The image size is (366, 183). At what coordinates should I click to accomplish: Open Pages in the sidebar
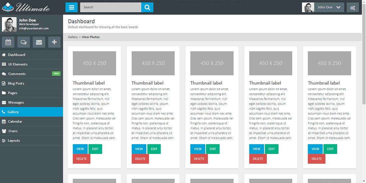click(x=32, y=93)
